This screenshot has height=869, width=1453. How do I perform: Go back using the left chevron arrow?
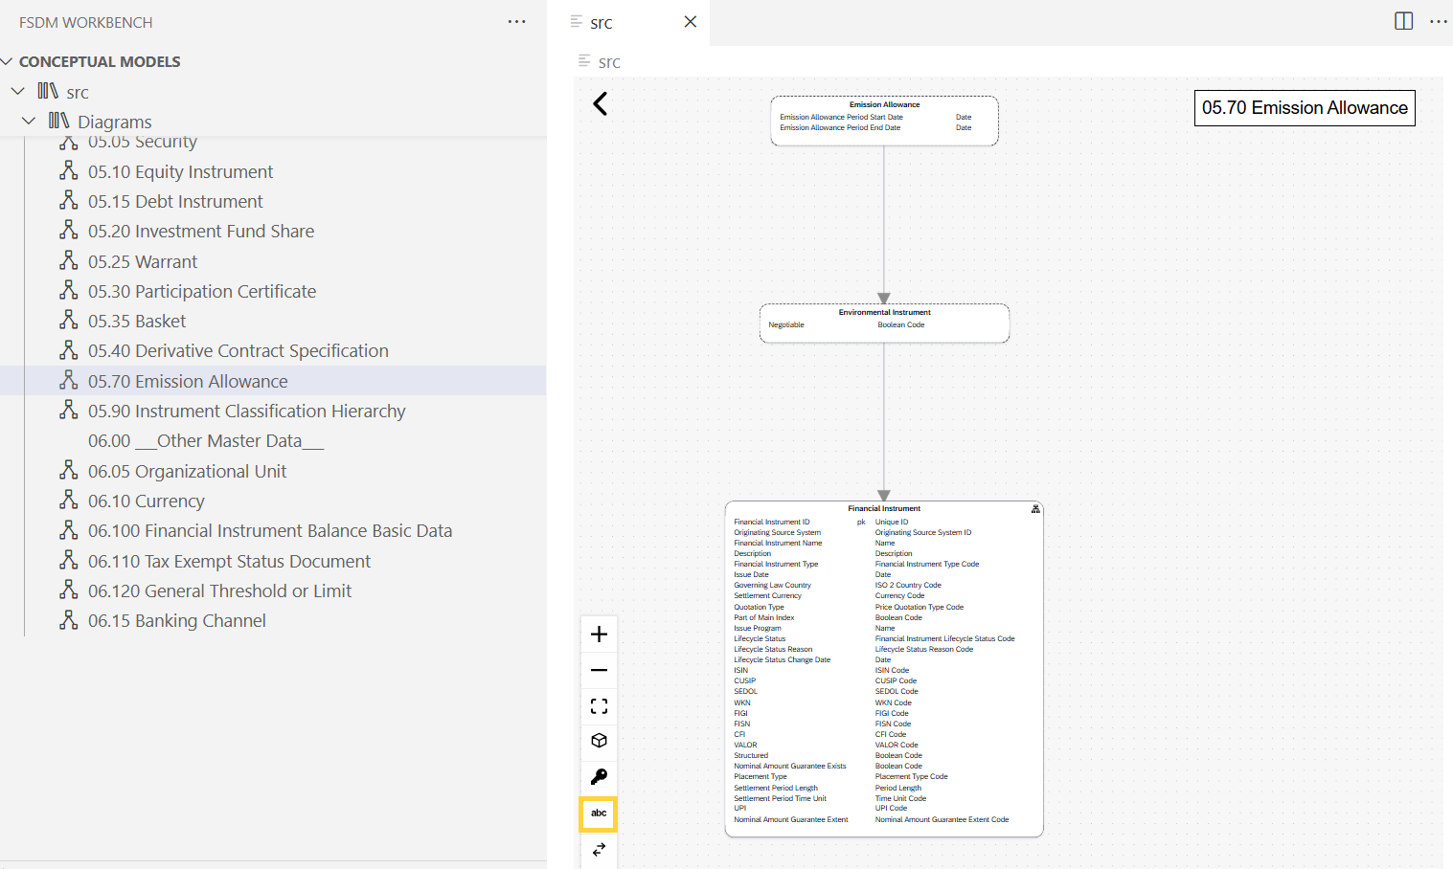pyautogui.click(x=601, y=103)
